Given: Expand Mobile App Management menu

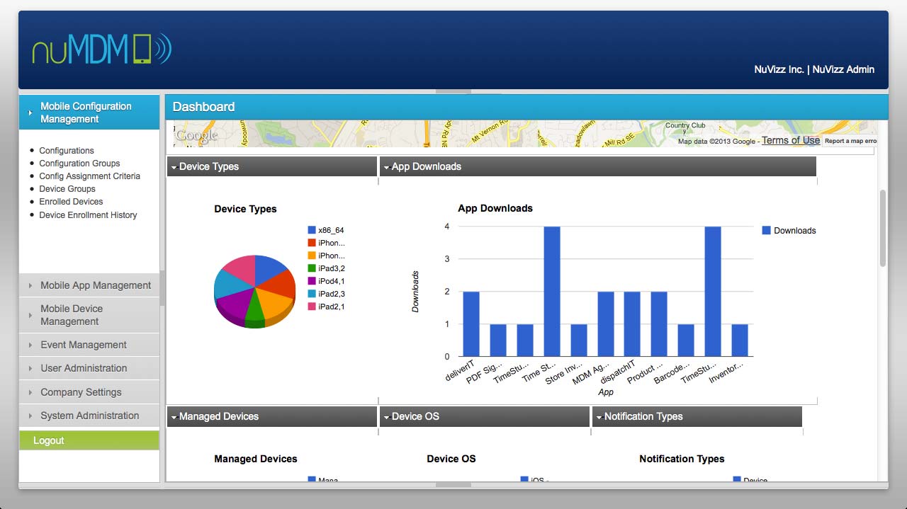Looking at the screenshot, I should [95, 285].
